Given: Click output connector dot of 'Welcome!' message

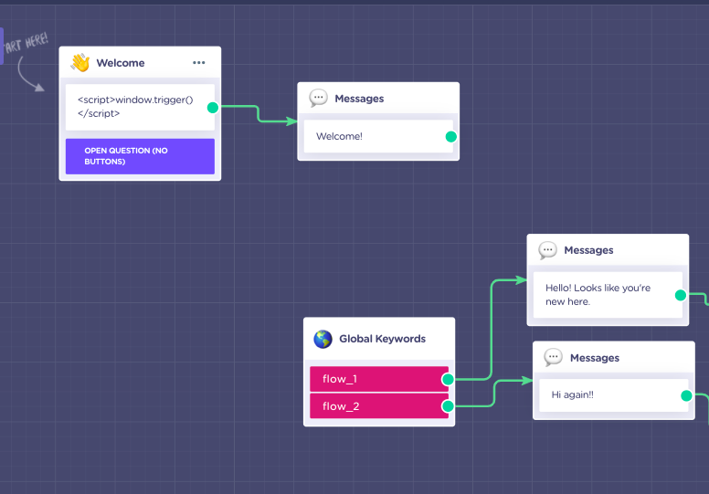Looking at the screenshot, I should click(450, 136).
